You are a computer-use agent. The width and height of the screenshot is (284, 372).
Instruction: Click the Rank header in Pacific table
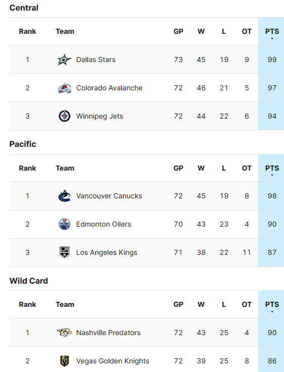(x=28, y=168)
